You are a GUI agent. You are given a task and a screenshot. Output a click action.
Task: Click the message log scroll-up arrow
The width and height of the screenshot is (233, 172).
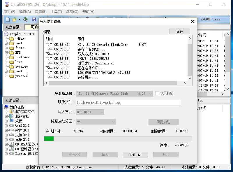tap(190, 38)
